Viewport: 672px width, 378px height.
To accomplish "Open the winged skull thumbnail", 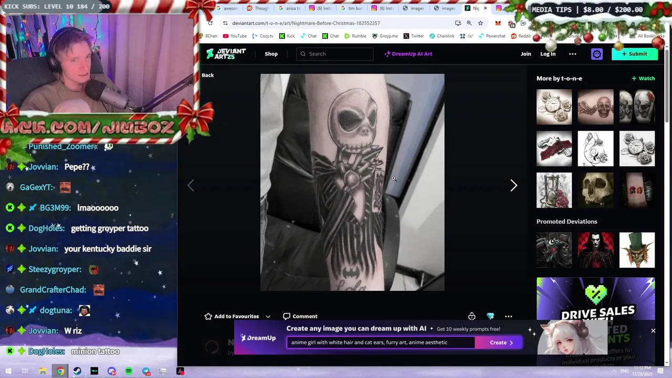I will pyautogui.click(x=595, y=107).
